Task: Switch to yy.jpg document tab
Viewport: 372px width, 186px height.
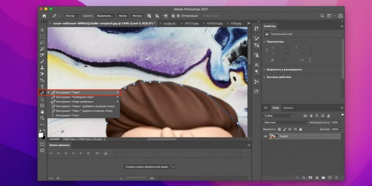Action: coord(170,23)
